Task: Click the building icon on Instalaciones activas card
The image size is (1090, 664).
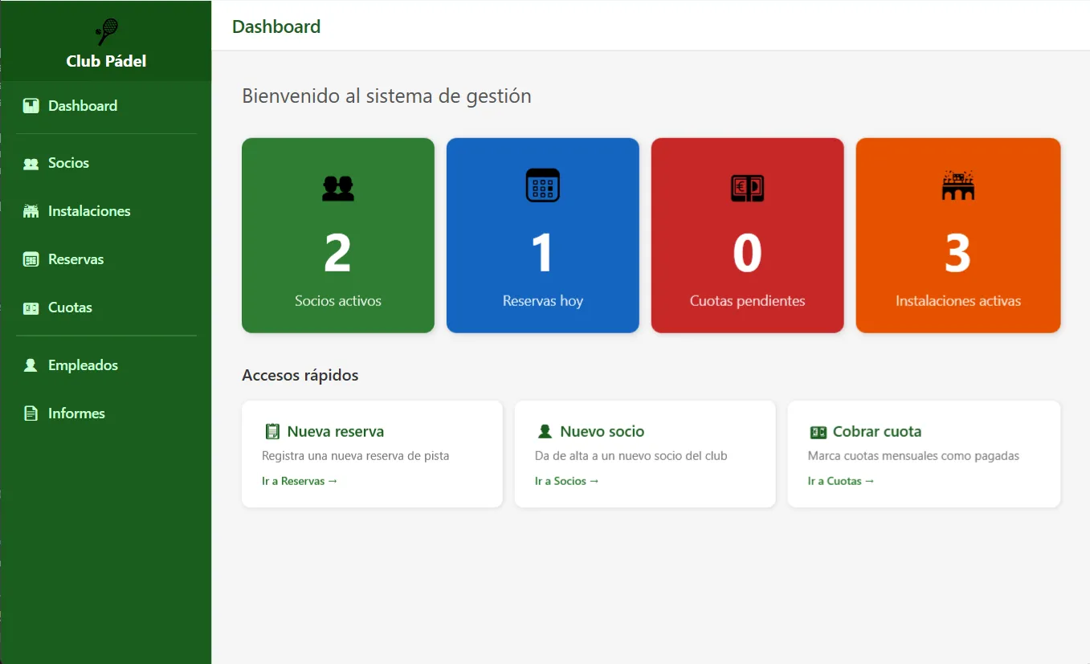Action: tap(958, 185)
